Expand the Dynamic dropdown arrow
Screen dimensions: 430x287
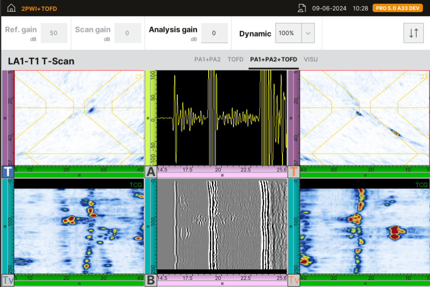click(308, 33)
